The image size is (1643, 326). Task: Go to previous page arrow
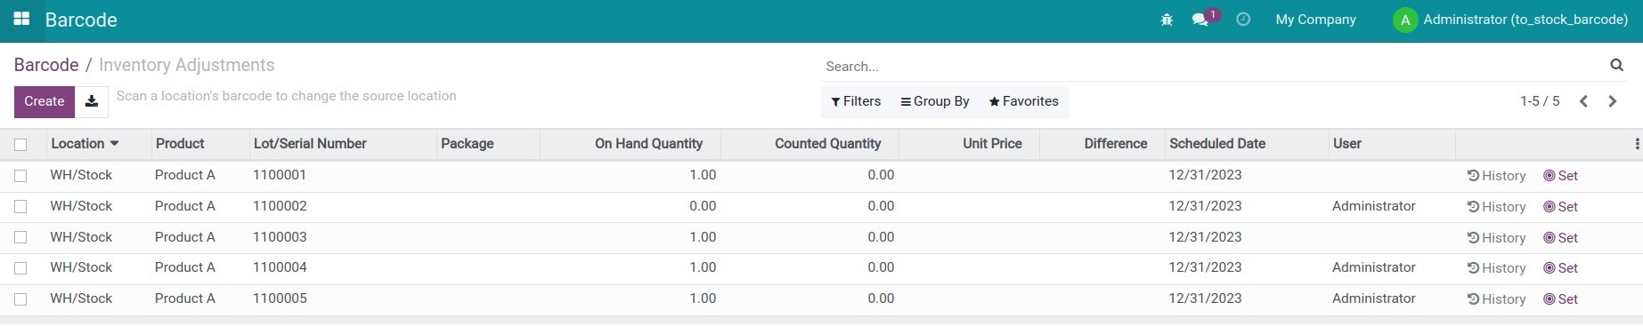[x=1583, y=101]
